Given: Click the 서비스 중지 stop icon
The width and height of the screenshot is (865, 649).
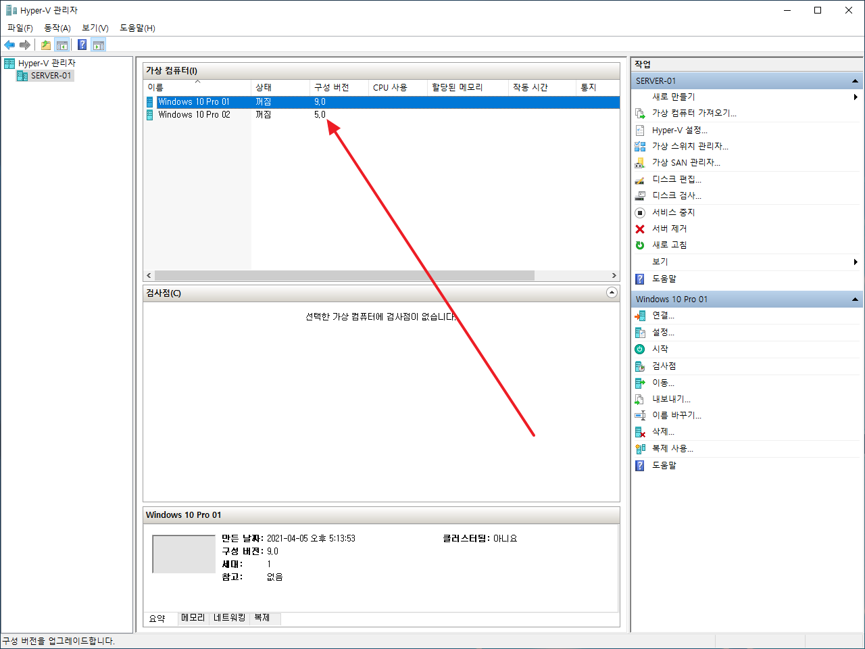Looking at the screenshot, I should 640,212.
